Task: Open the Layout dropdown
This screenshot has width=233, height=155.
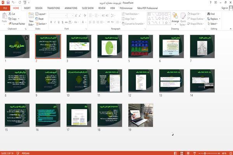Action: (41, 14)
